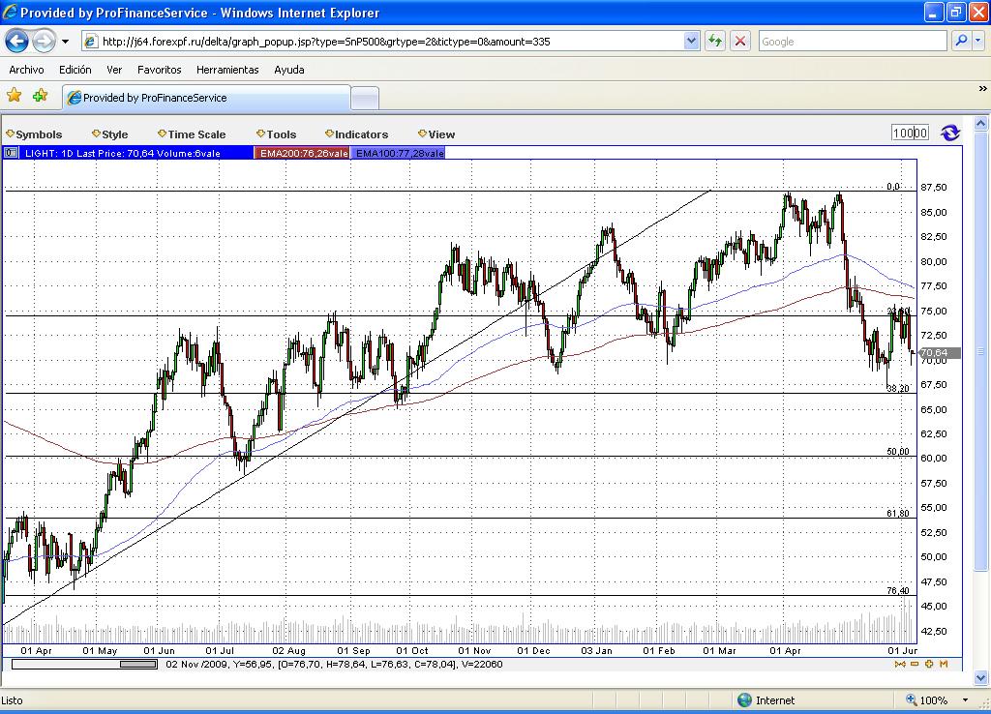Open the Ver menu
Viewport: 991px width, 714px height.
(x=114, y=70)
